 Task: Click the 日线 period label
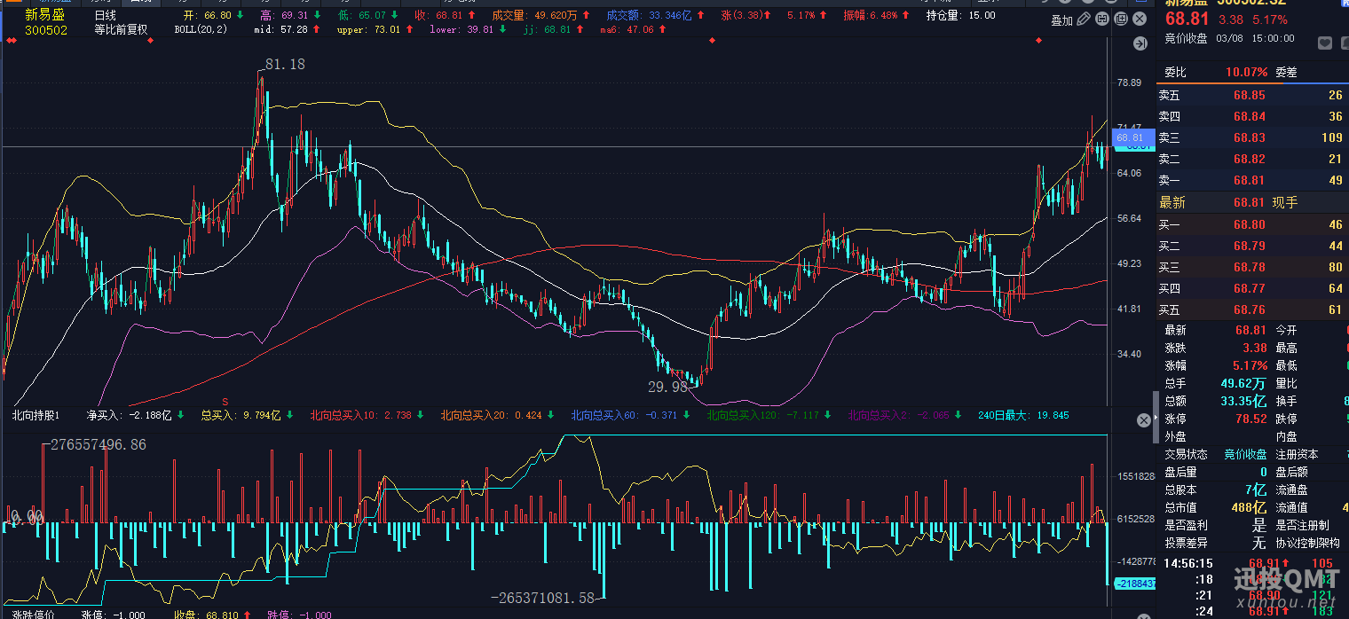(106, 15)
